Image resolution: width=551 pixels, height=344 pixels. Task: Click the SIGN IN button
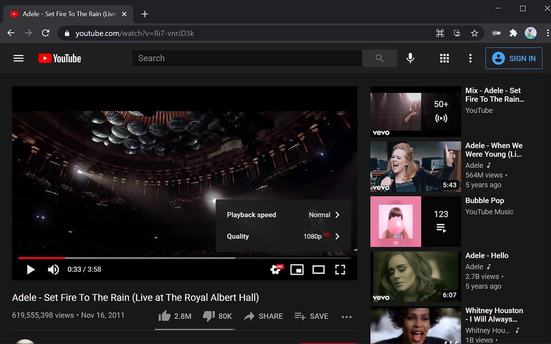click(x=514, y=58)
